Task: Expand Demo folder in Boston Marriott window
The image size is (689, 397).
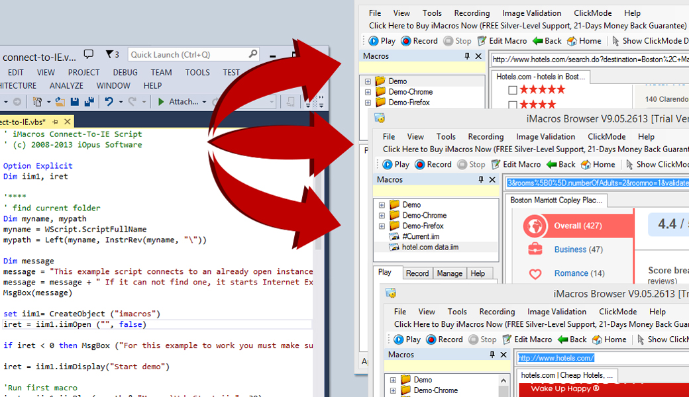Action: [382, 205]
